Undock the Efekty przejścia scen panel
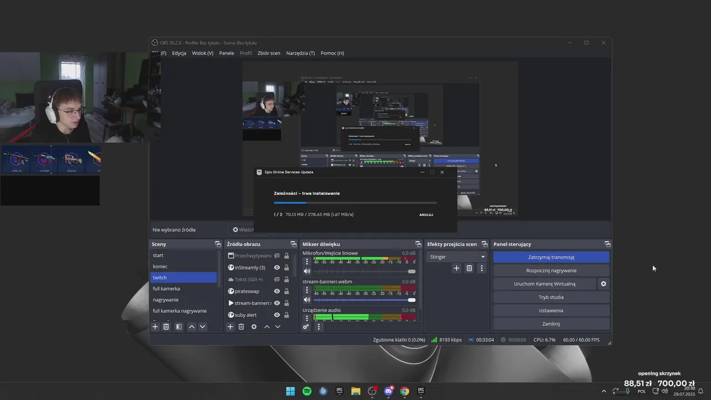This screenshot has width=711, height=400. [484, 244]
